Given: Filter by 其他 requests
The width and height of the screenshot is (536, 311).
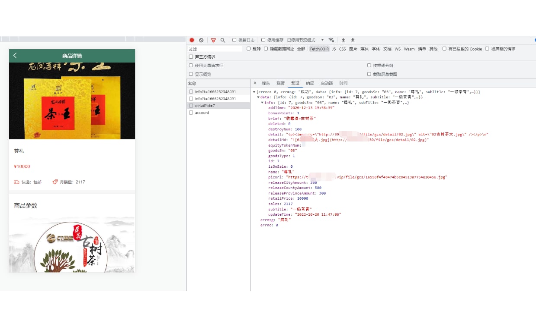Looking at the screenshot, I should click(433, 49).
